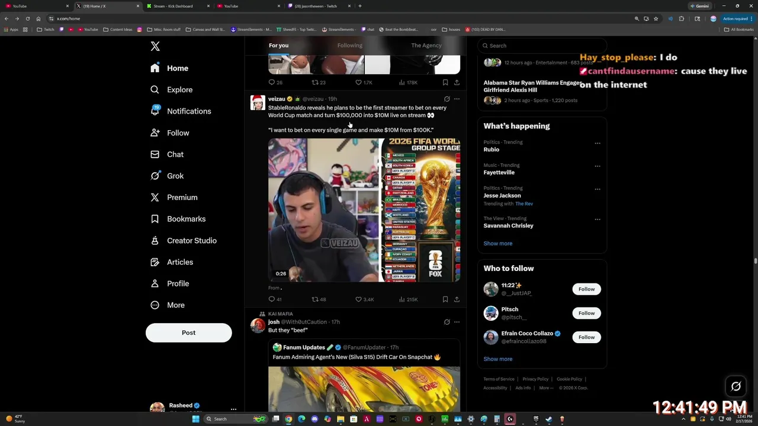Screen dimensions: 758x426
Task: Follow the Pitsch account
Action: (586, 313)
